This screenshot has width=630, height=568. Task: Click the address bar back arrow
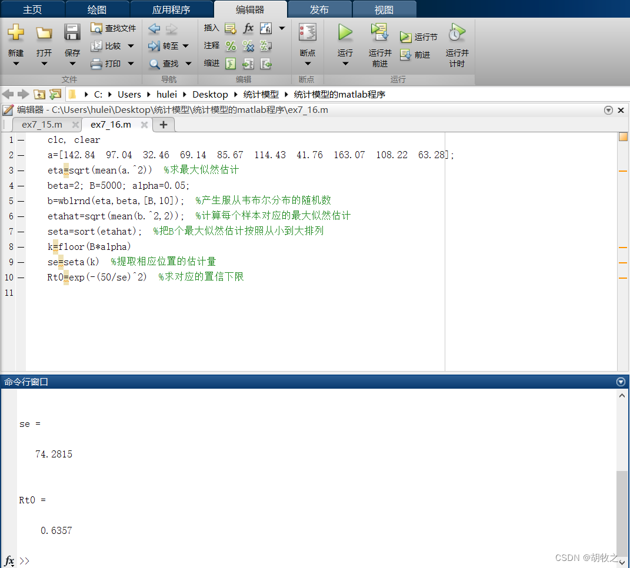(8, 95)
